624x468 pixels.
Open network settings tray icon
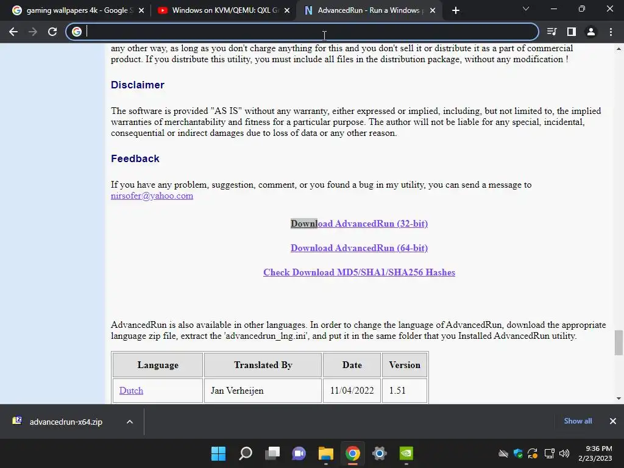[550, 453]
